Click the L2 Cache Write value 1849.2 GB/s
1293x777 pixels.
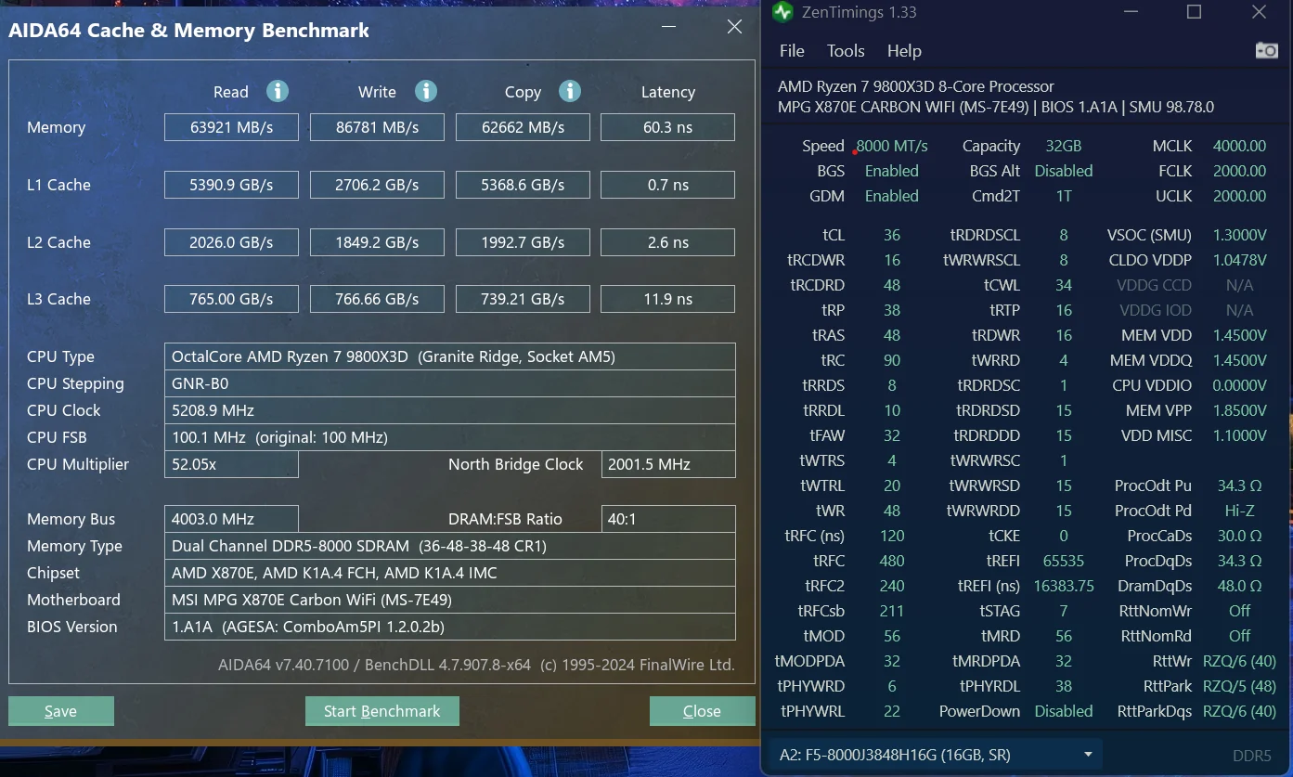(377, 242)
